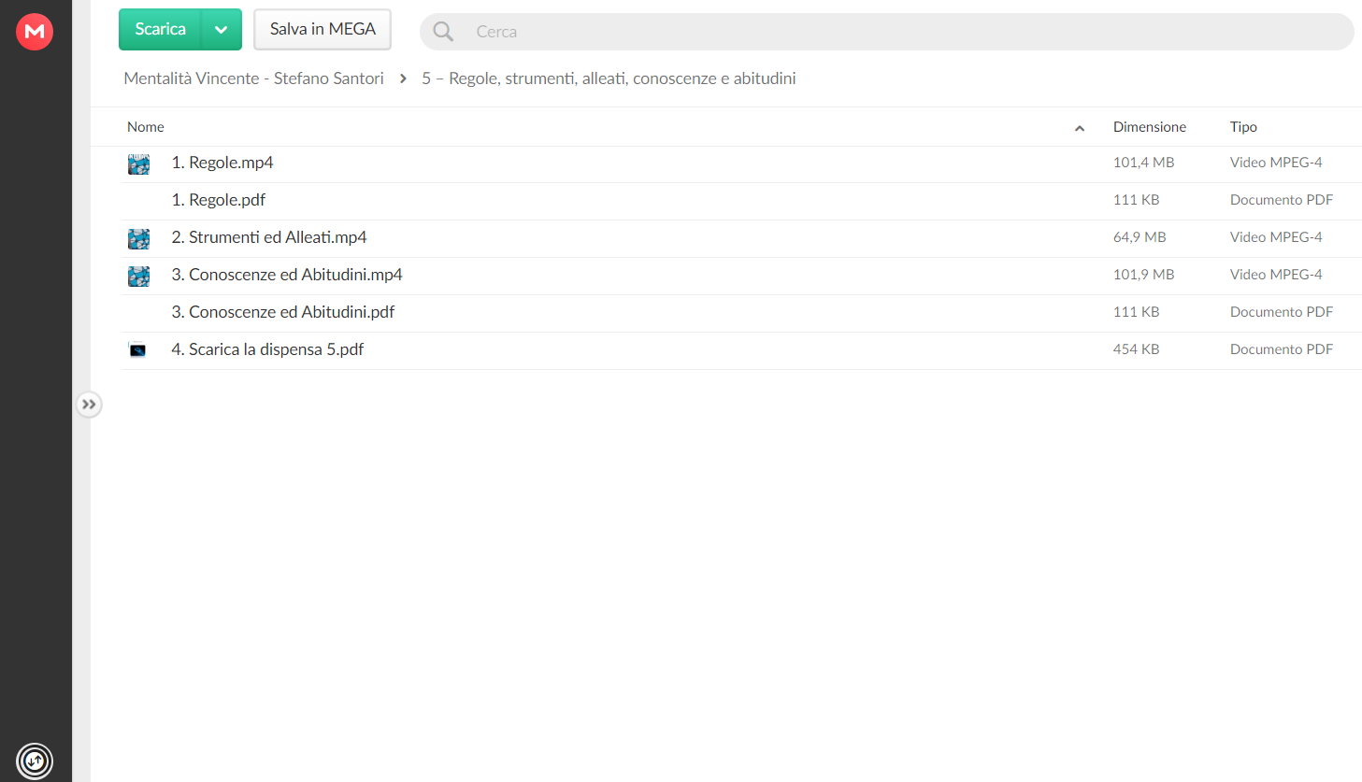Click Video MPEG-4 type of 2. Strumenti row
Image resolution: width=1362 pixels, height=782 pixels.
click(1276, 237)
